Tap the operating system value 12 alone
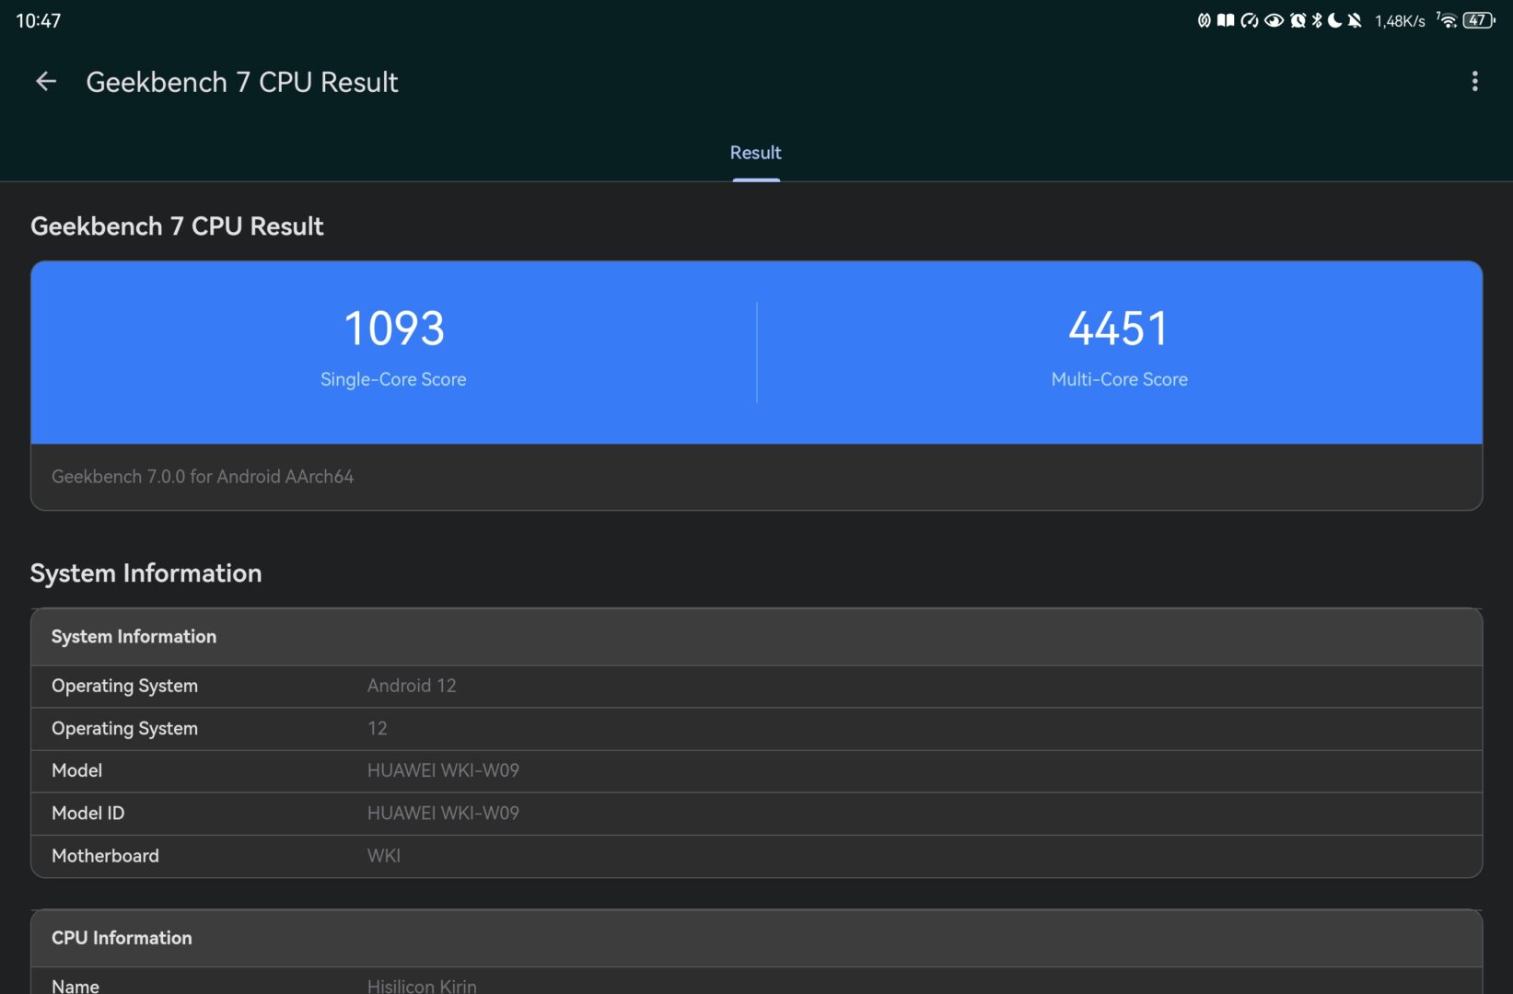Viewport: 1513px width, 994px height. 378,728
